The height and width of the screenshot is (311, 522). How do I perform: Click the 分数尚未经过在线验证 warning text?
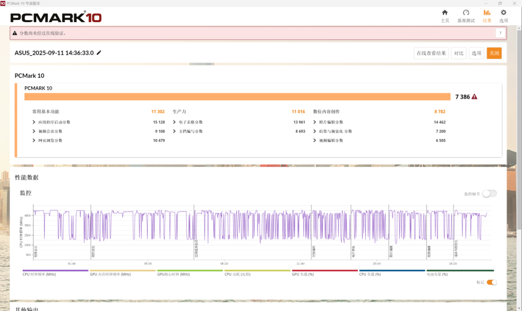coord(43,33)
